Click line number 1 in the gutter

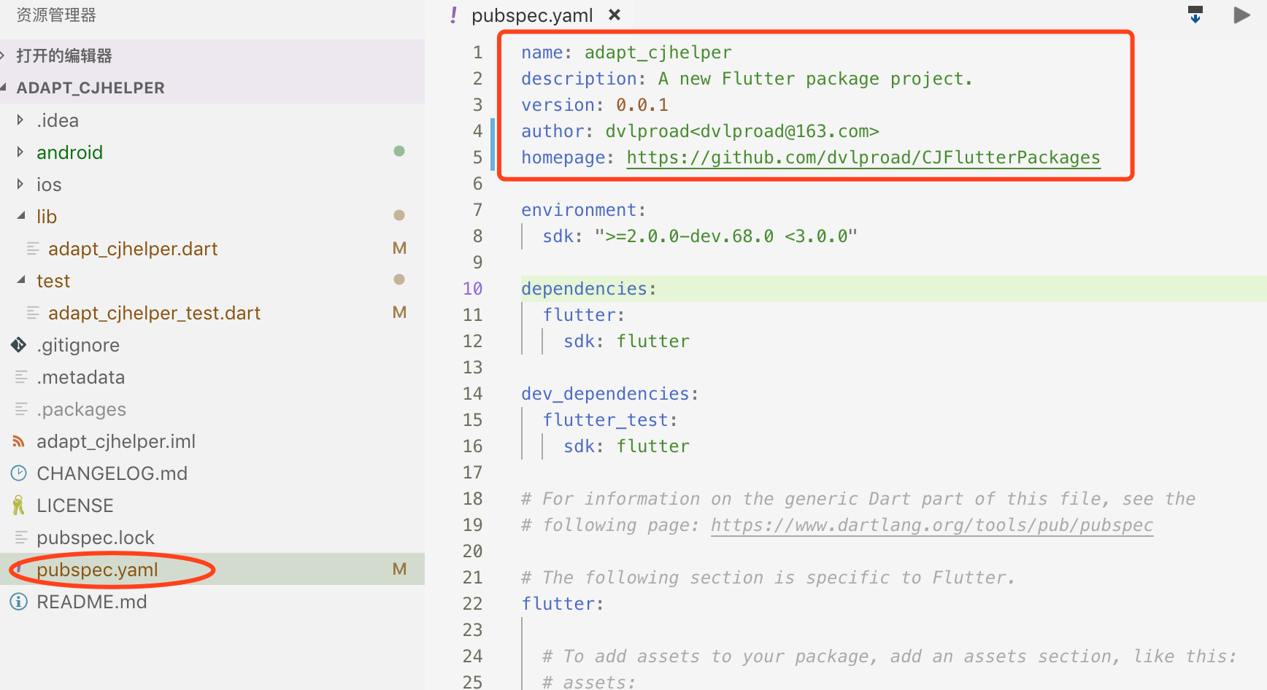click(477, 53)
